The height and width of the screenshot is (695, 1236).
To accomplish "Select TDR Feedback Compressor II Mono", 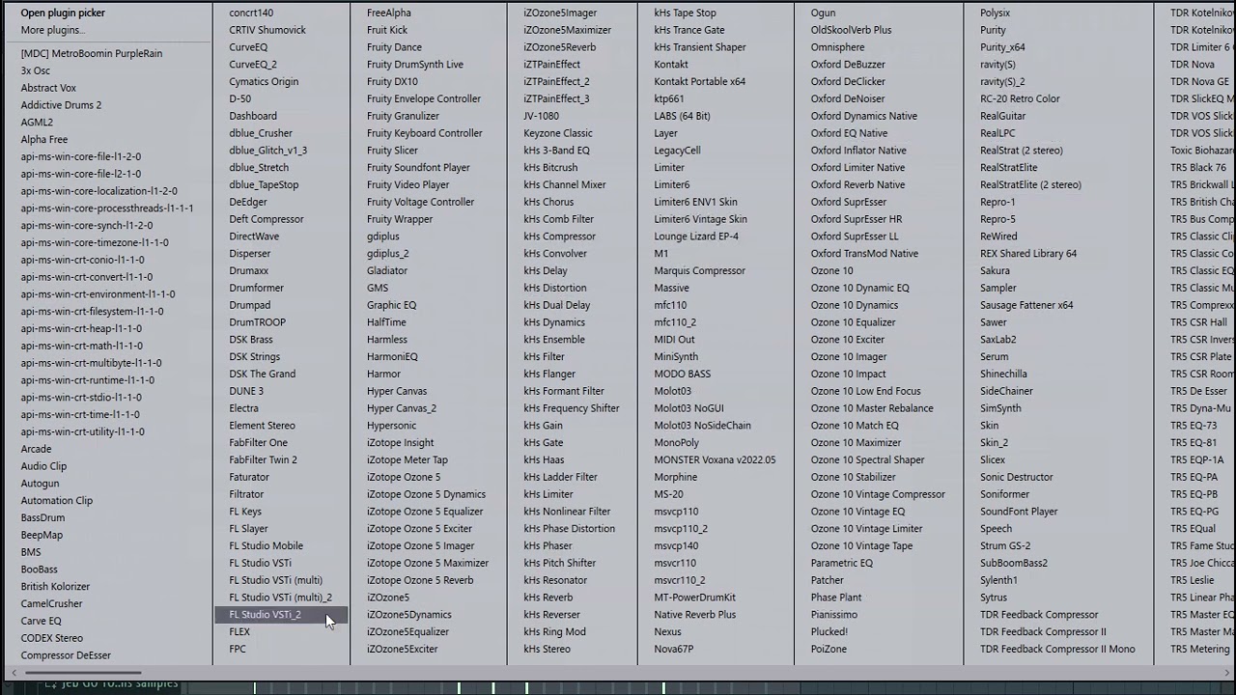I will pos(1057,650).
